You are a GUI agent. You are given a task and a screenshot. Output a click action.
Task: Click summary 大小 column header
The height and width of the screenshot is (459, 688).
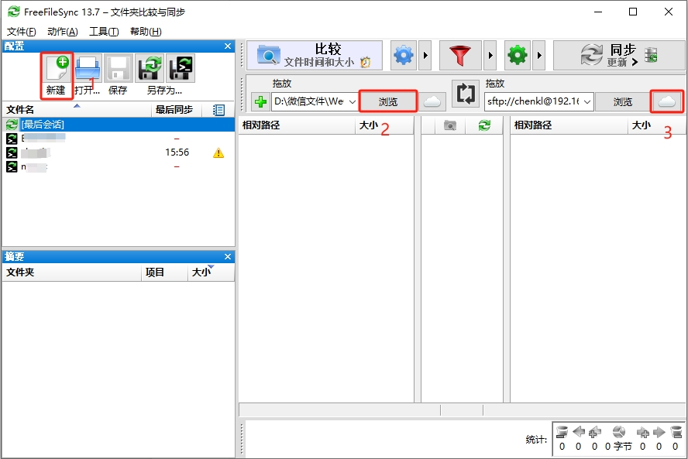pyautogui.click(x=211, y=272)
